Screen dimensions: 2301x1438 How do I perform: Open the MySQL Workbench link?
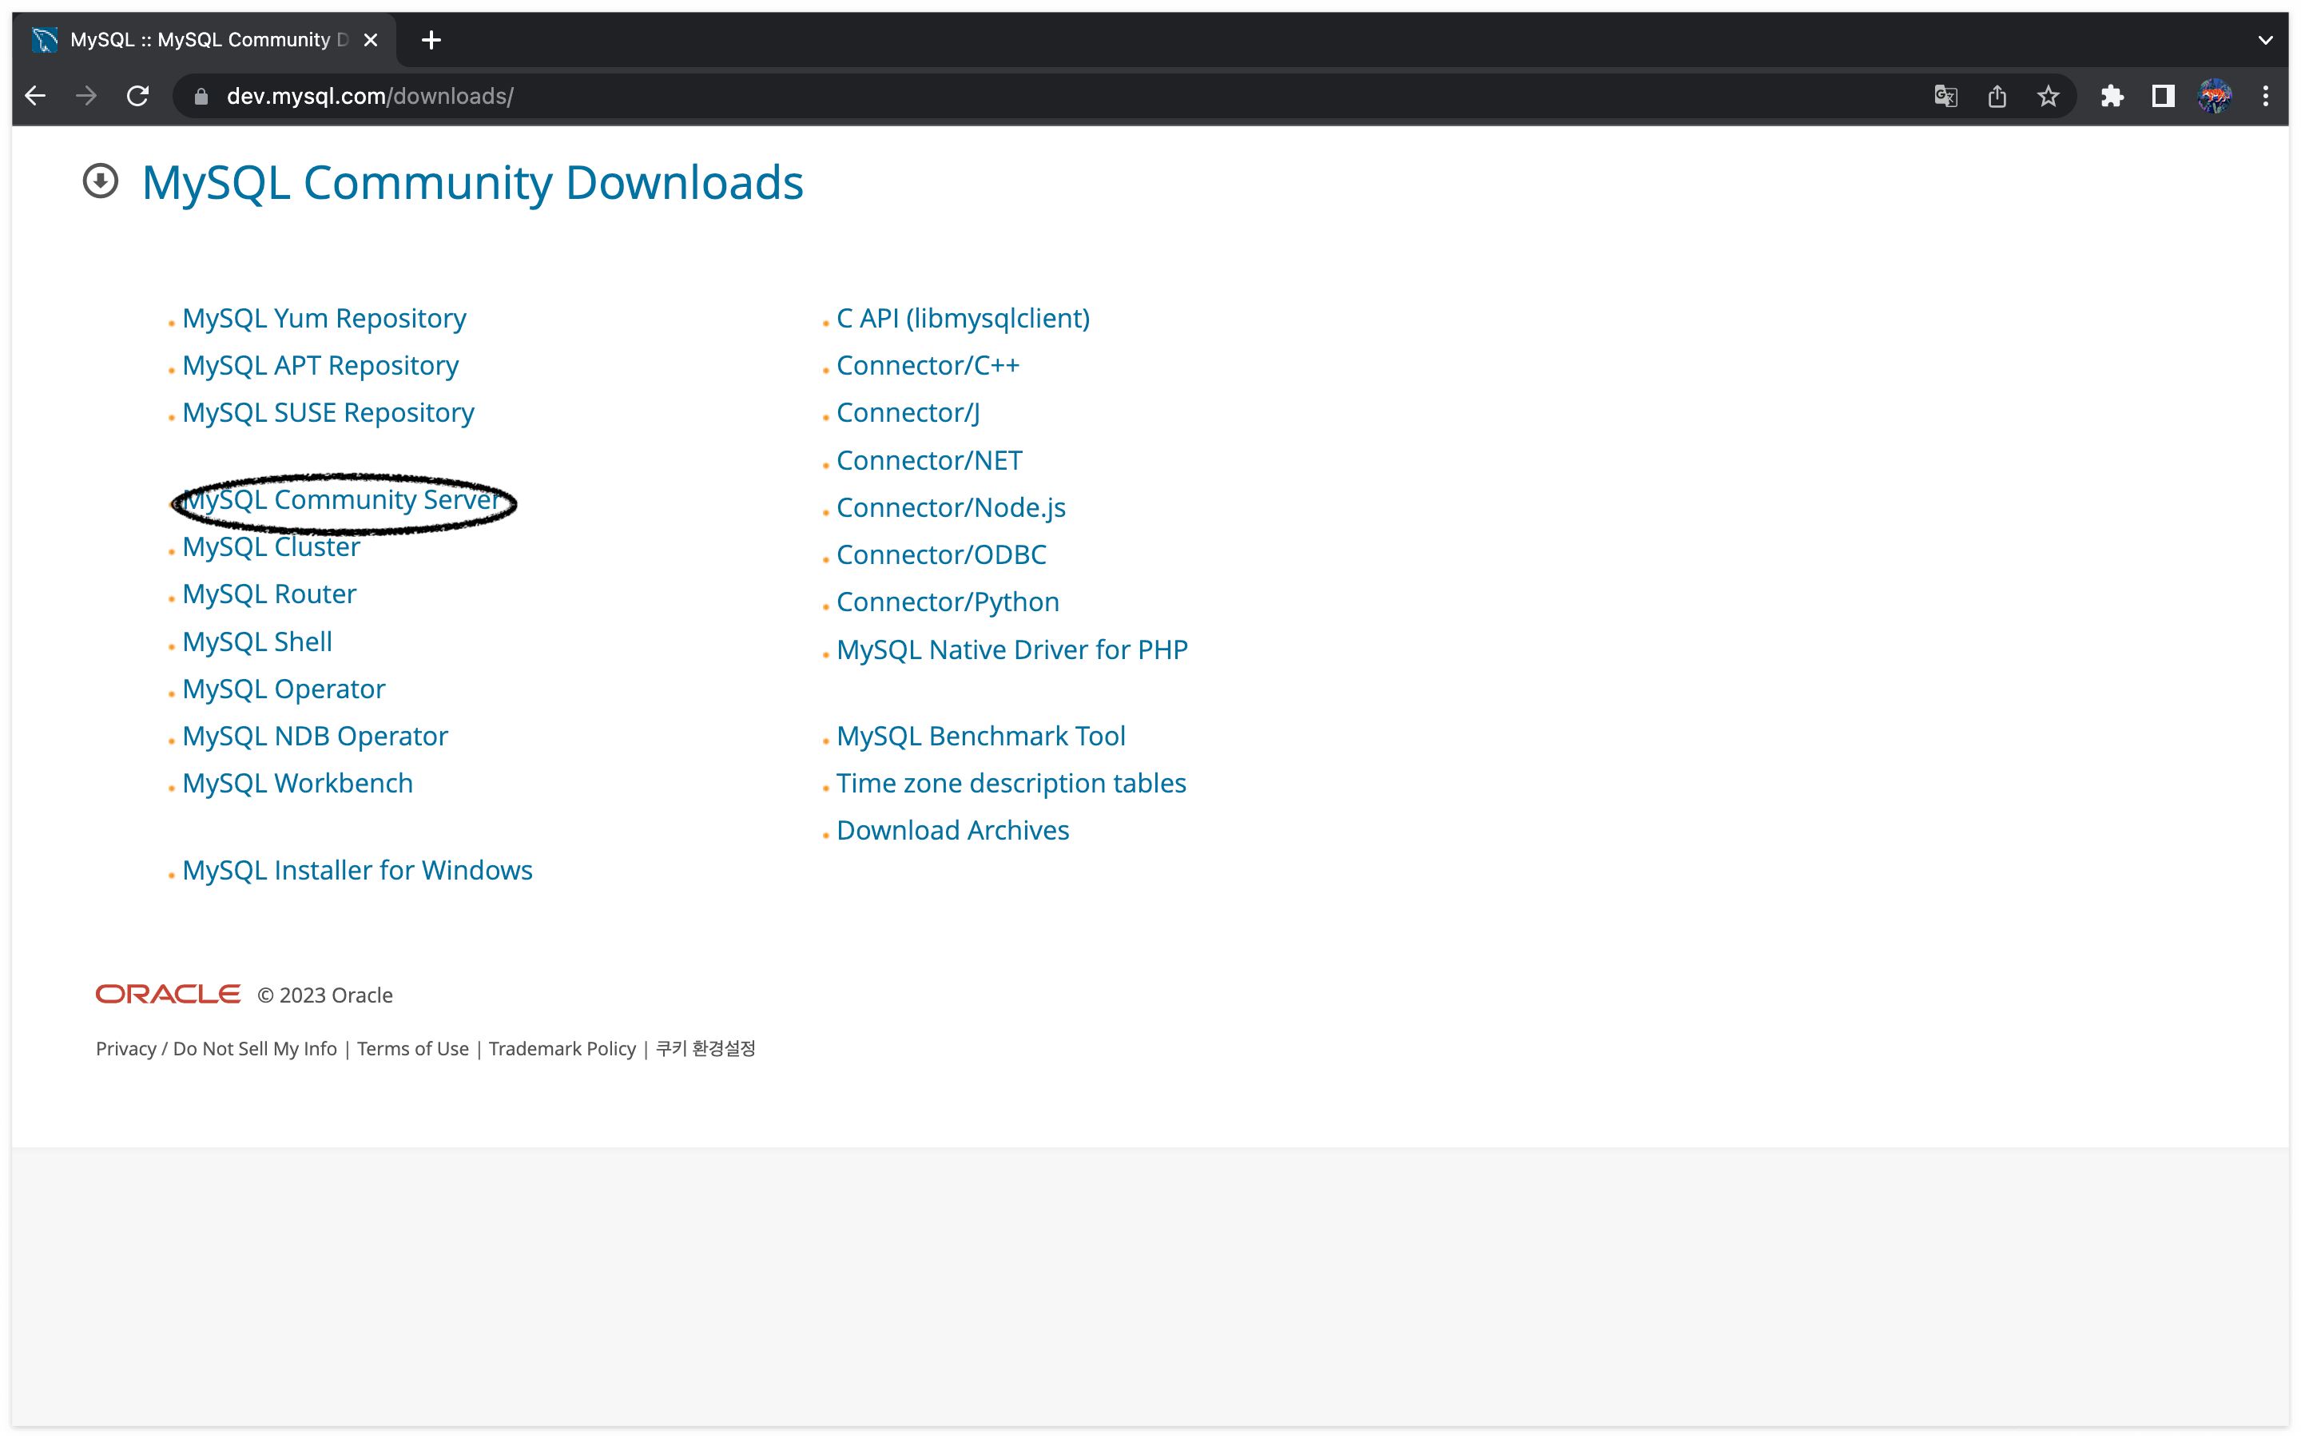pos(297,784)
